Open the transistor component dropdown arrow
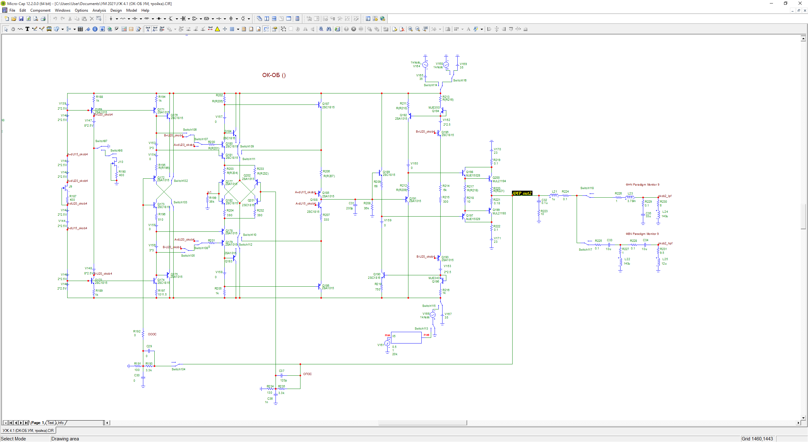This screenshot has height=442, width=808. coord(177,19)
